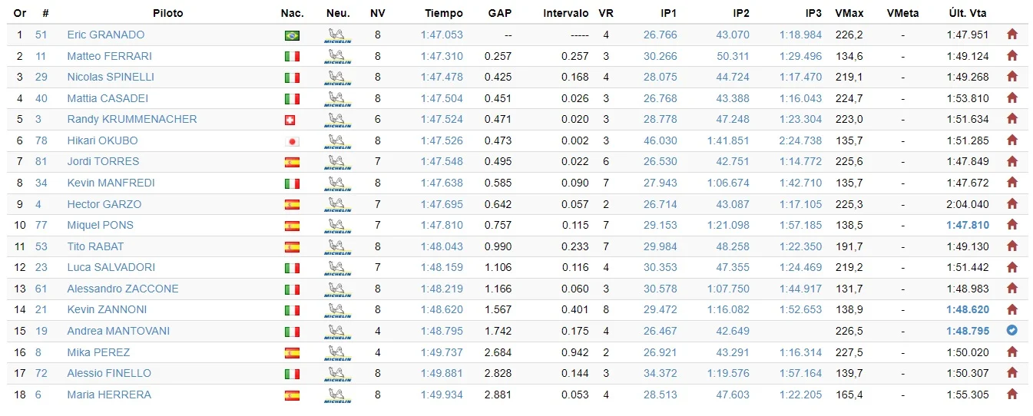Select rider Andrea MANTOVANI's name
The image size is (1033, 416).
coord(118,331)
